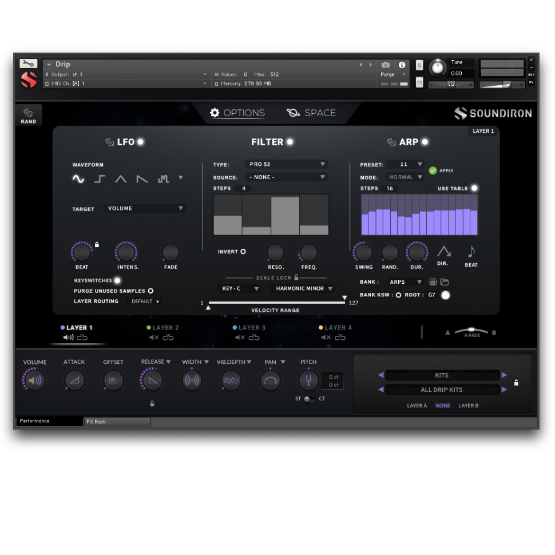Select LAYER A in kits browser
This screenshot has height=555, width=555.
click(417, 406)
